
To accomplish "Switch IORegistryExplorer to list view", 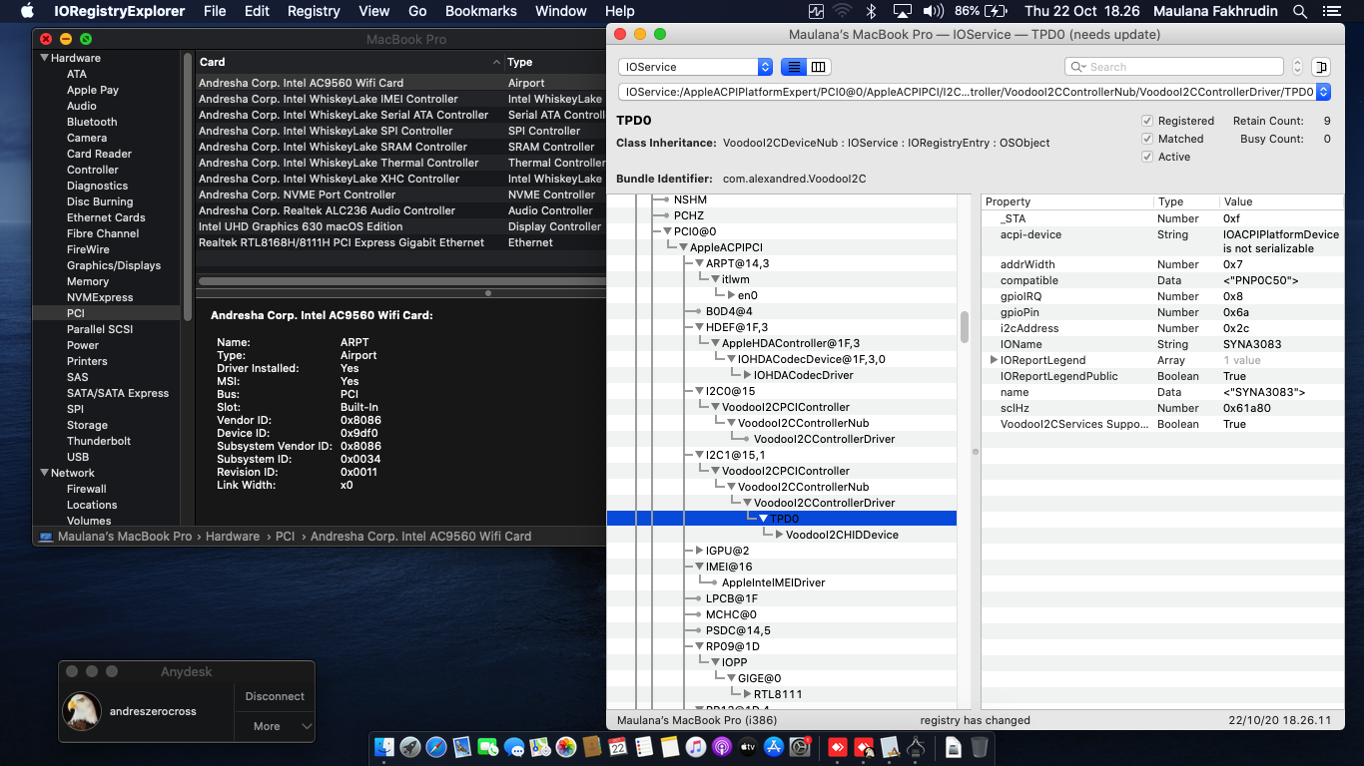I will click(794, 67).
